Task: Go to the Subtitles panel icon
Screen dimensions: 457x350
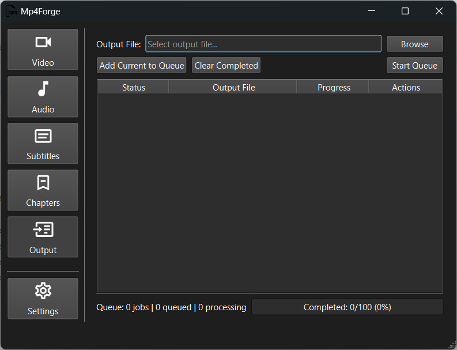Action: point(43,136)
